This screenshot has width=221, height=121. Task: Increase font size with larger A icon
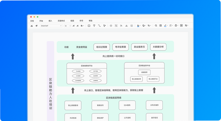[x=73, y=26]
